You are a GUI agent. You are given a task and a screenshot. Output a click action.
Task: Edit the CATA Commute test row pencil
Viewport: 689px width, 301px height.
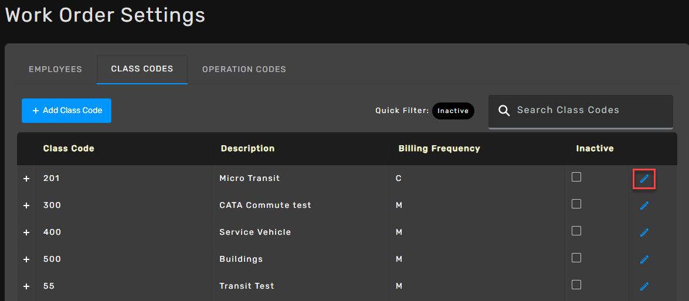click(644, 206)
